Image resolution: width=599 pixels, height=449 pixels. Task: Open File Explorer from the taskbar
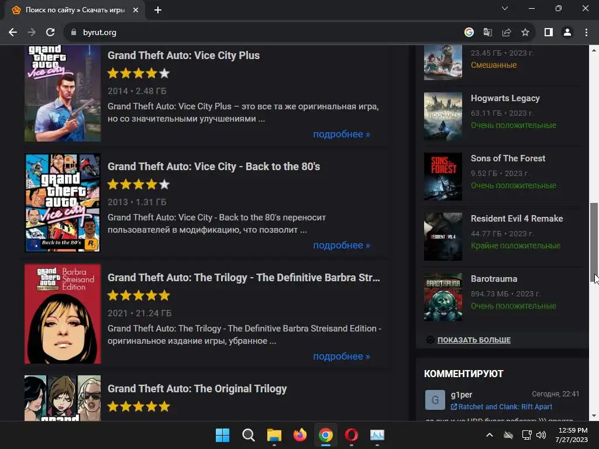click(274, 435)
